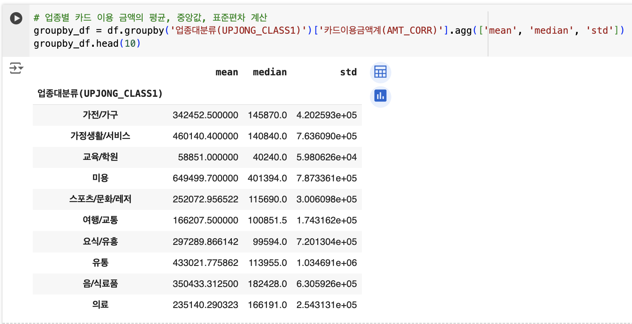Click mean value 342452.500000
The image size is (632, 324).
205,115
